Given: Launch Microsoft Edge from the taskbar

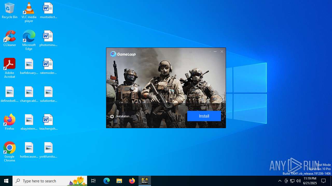Looking at the screenshot, I should (x=107, y=181).
